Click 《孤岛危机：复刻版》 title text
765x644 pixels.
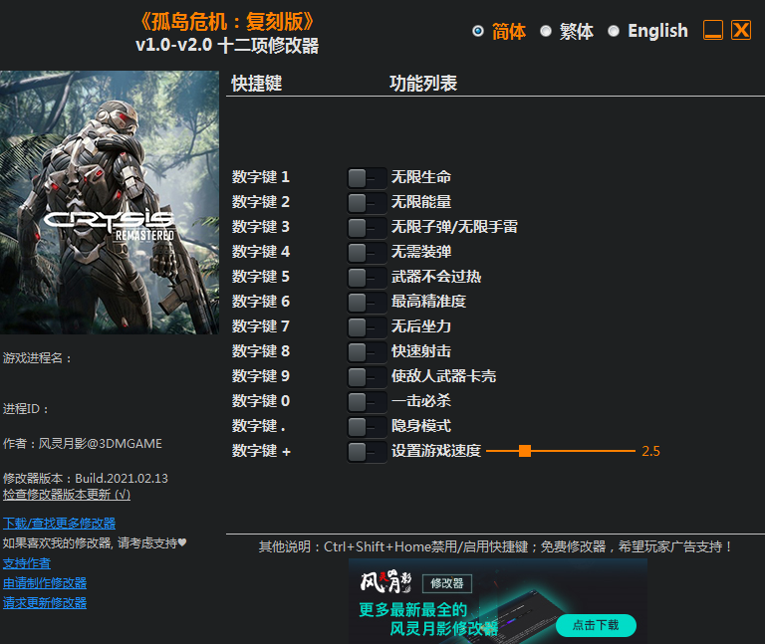coord(227,22)
